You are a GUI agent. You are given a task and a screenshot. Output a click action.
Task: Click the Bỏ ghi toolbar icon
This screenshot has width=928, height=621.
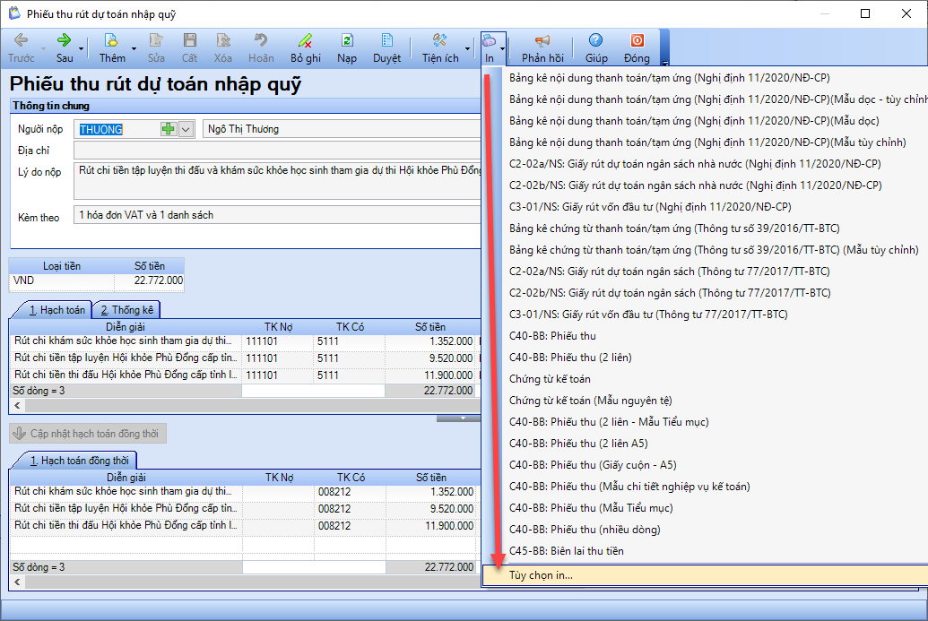[x=305, y=41]
